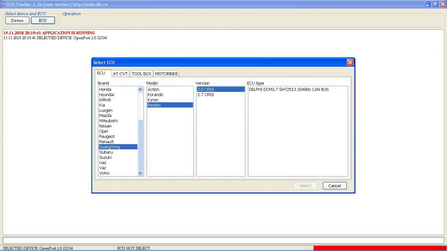Select the Action model
The image size is (447, 251).
153,90
